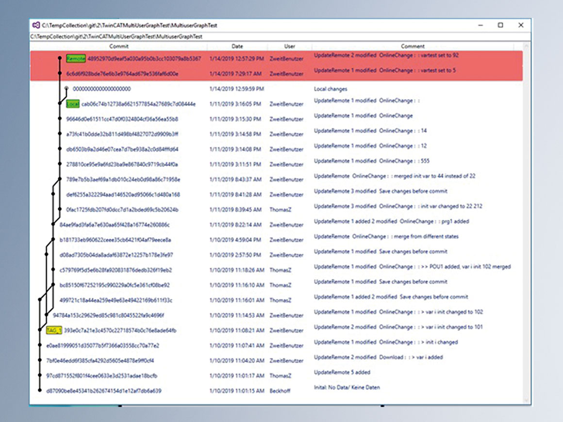This screenshot has width=563, height=422.
Task: Click the green Remote branch label
Action: click(x=76, y=59)
